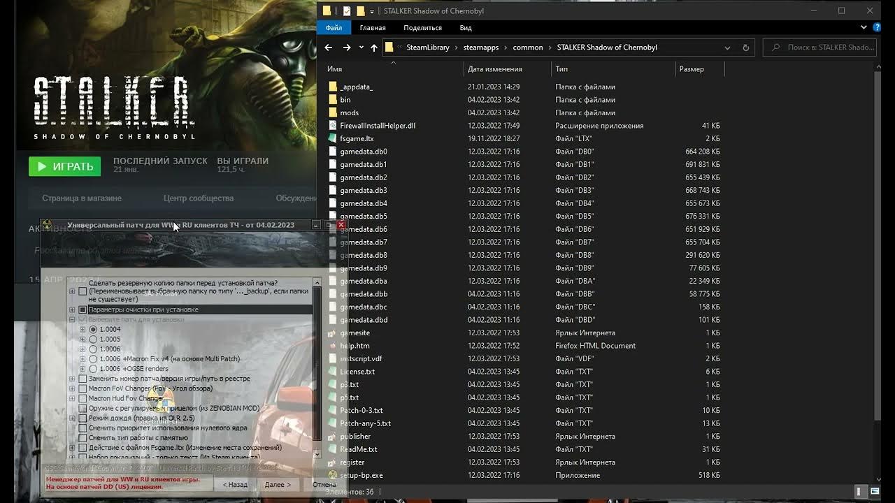
Task: Toggle 'Параметры очистки при установке' checkbox
Action: pos(83,309)
